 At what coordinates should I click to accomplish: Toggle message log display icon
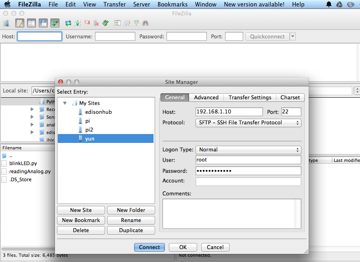click(20, 23)
